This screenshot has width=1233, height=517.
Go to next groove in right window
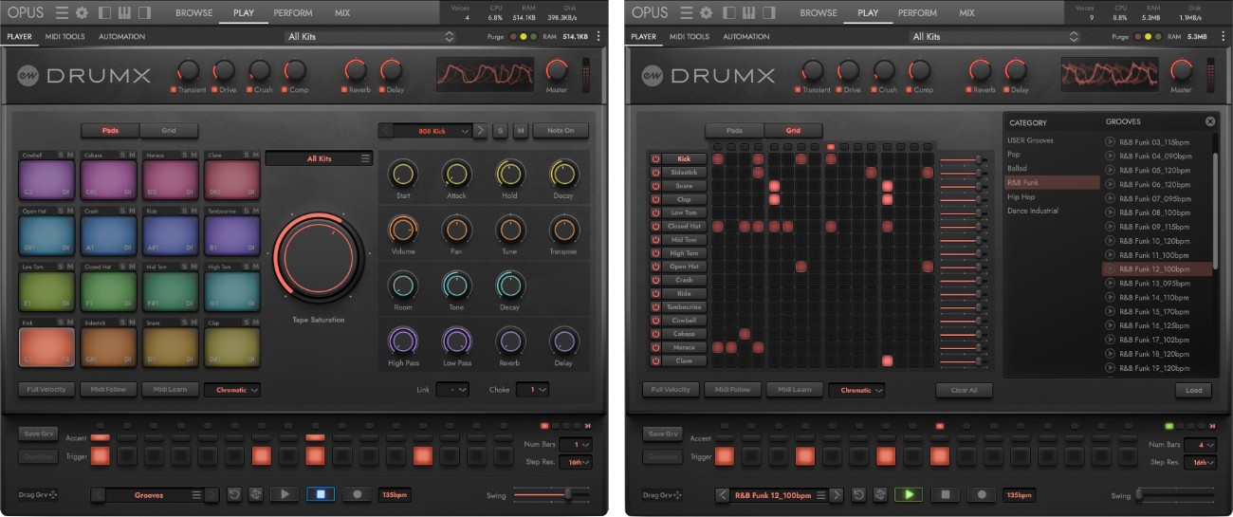[x=836, y=494]
